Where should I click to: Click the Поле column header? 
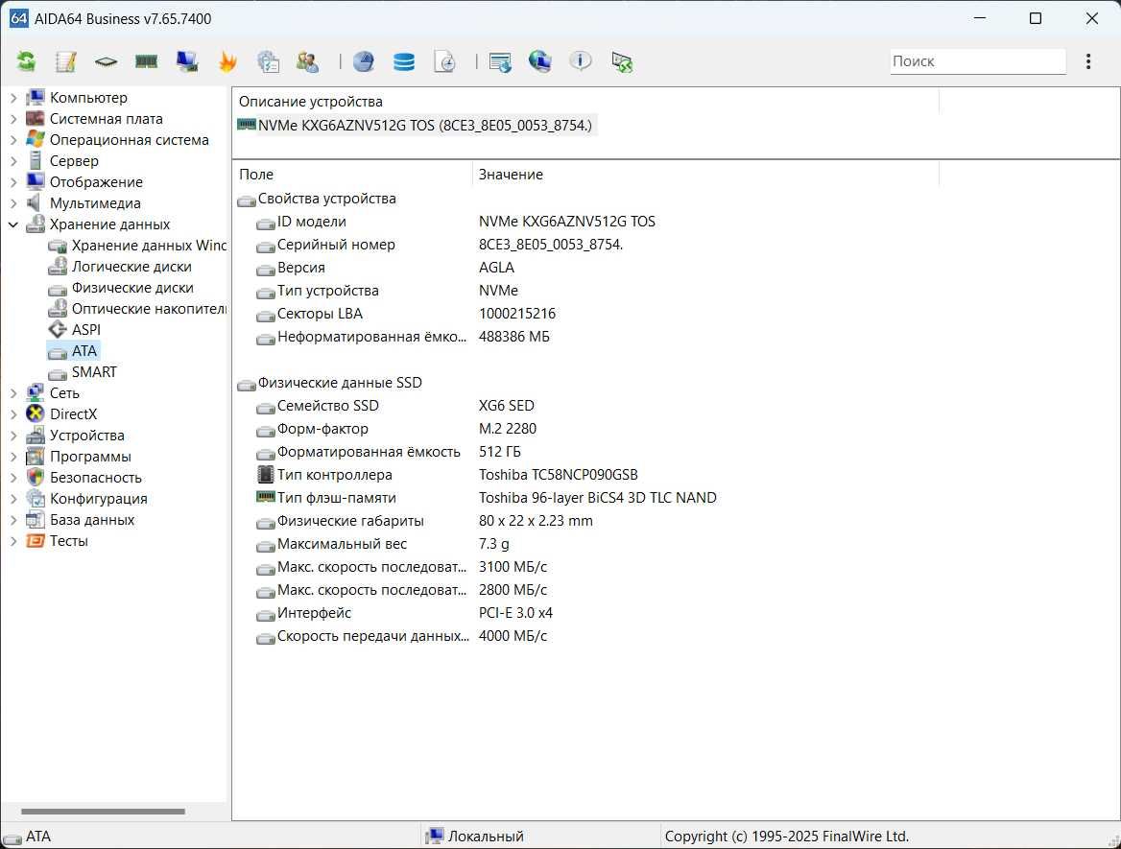[351, 175]
